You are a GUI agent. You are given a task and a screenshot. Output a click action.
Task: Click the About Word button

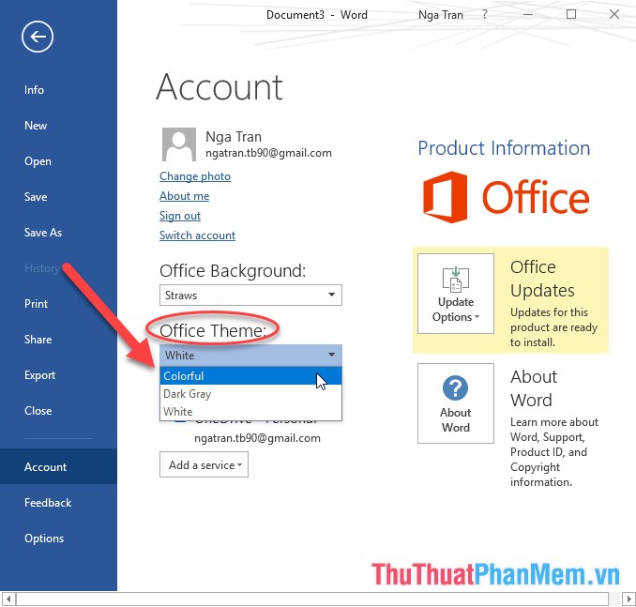456,403
